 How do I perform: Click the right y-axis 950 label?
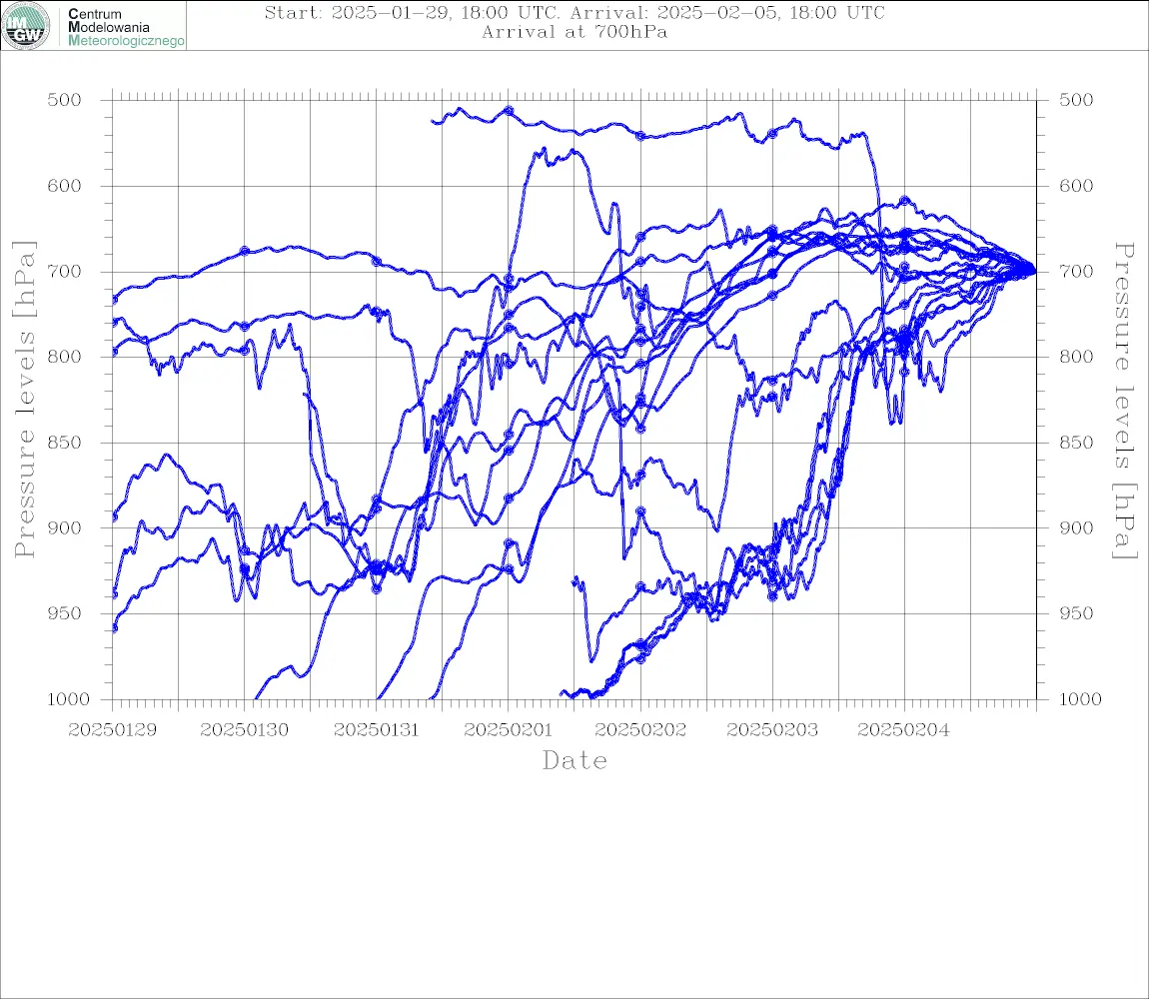pos(1076,613)
